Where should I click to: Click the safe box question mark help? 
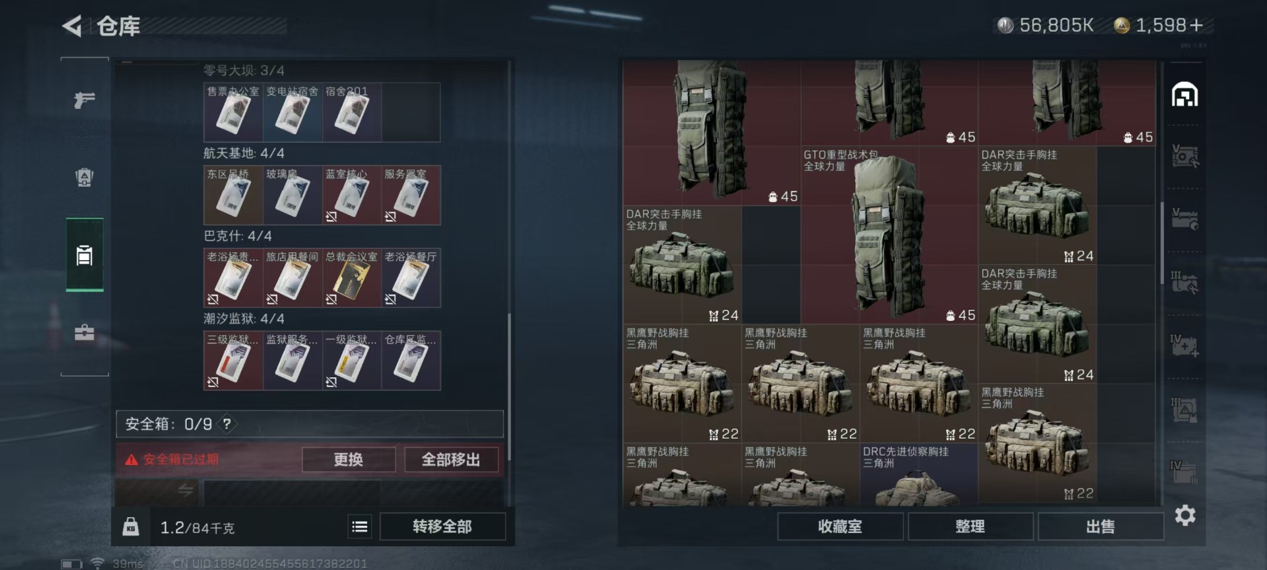(226, 424)
